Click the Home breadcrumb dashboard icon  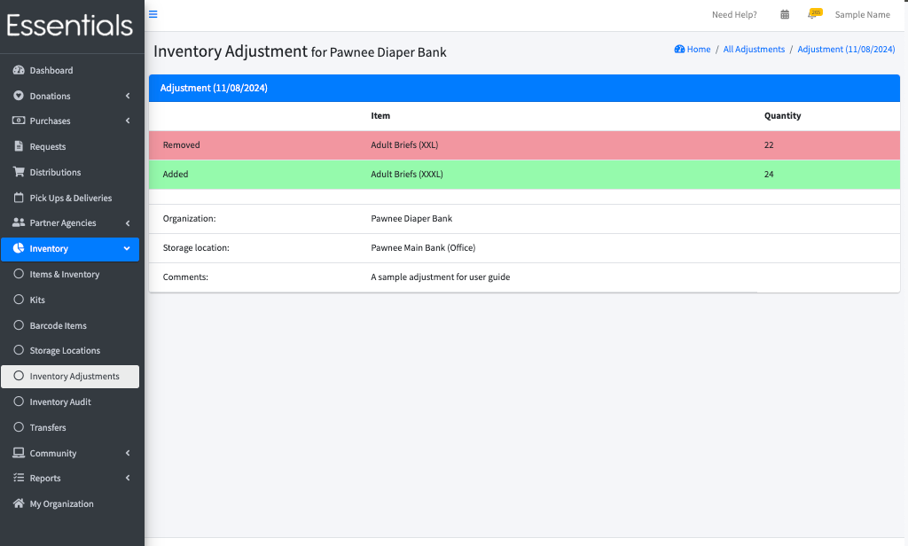coord(679,50)
